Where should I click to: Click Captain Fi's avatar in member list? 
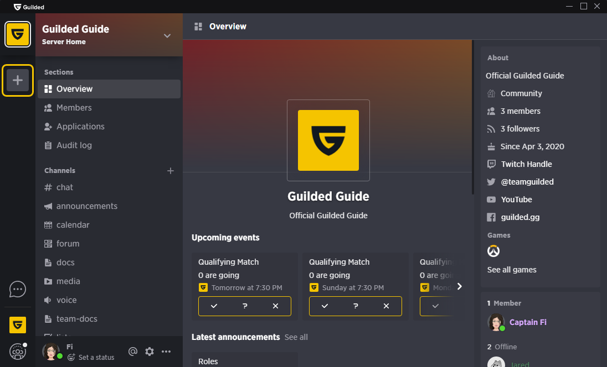click(x=496, y=322)
